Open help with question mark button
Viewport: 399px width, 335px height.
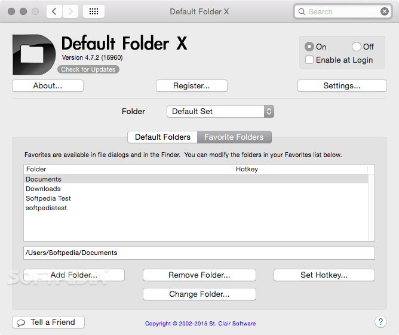click(x=380, y=322)
